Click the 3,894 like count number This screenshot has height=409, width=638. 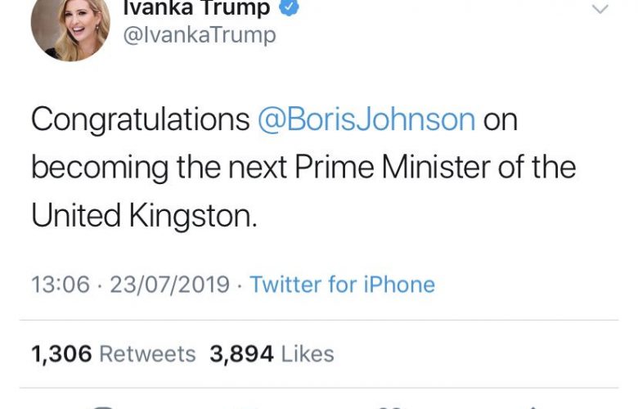[241, 353]
